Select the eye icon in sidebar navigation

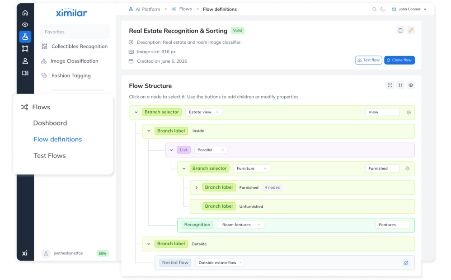tap(25, 24)
